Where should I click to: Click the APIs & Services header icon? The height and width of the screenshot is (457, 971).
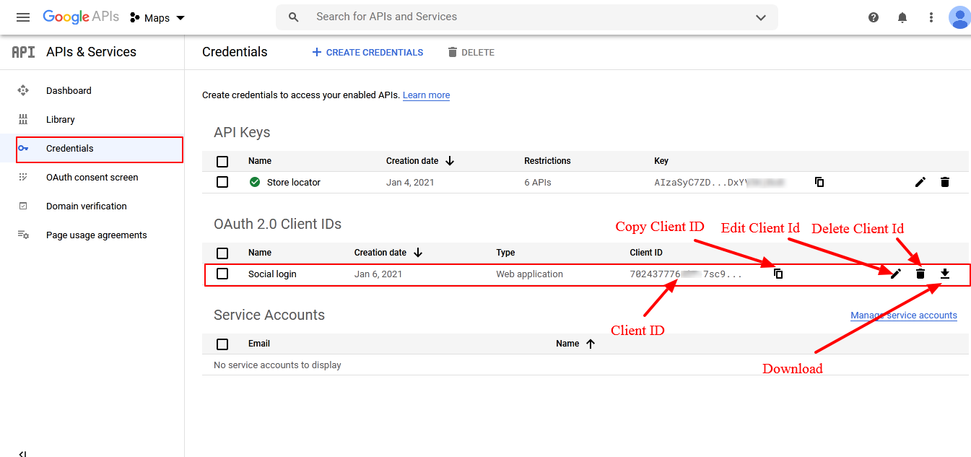tap(24, 52)
